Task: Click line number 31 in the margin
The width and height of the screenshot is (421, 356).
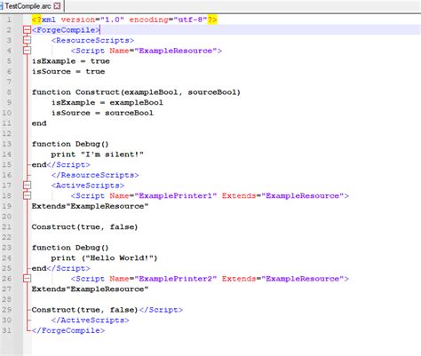Action: (6, 330)
